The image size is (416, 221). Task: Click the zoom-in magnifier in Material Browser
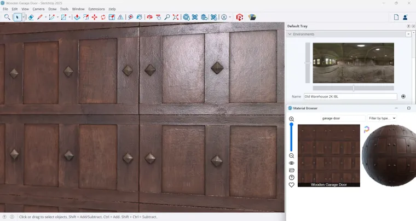click(291, 119)
